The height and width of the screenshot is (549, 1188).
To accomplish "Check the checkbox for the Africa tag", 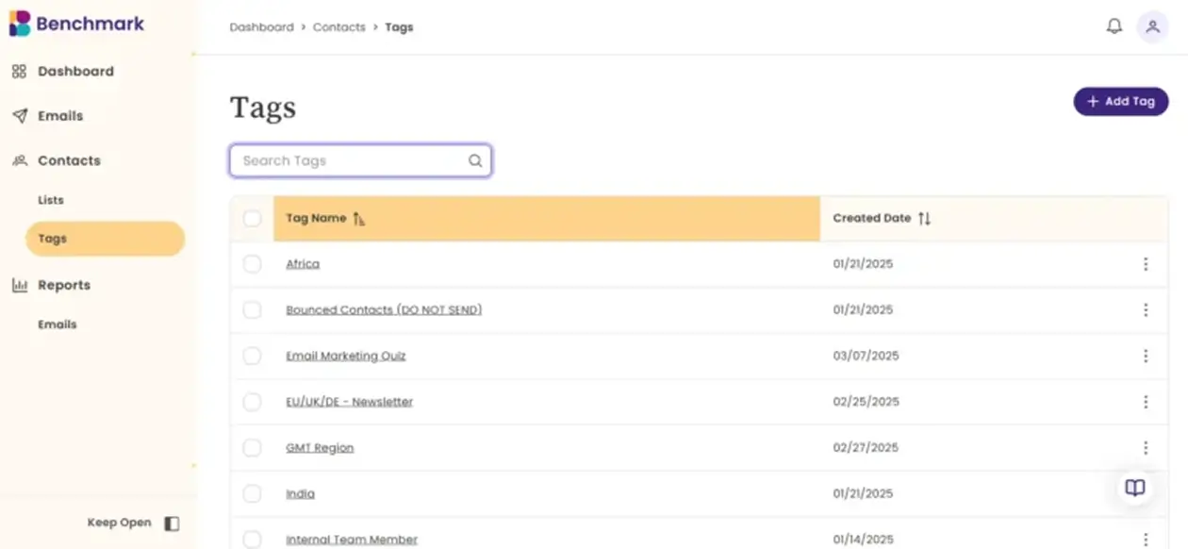I will click(252, 264).
